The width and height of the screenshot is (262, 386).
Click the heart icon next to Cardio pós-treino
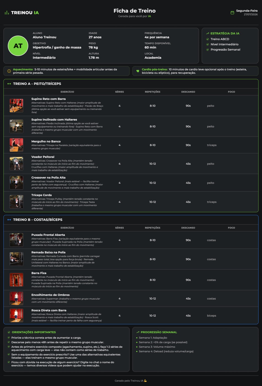(x=138, y=71)
